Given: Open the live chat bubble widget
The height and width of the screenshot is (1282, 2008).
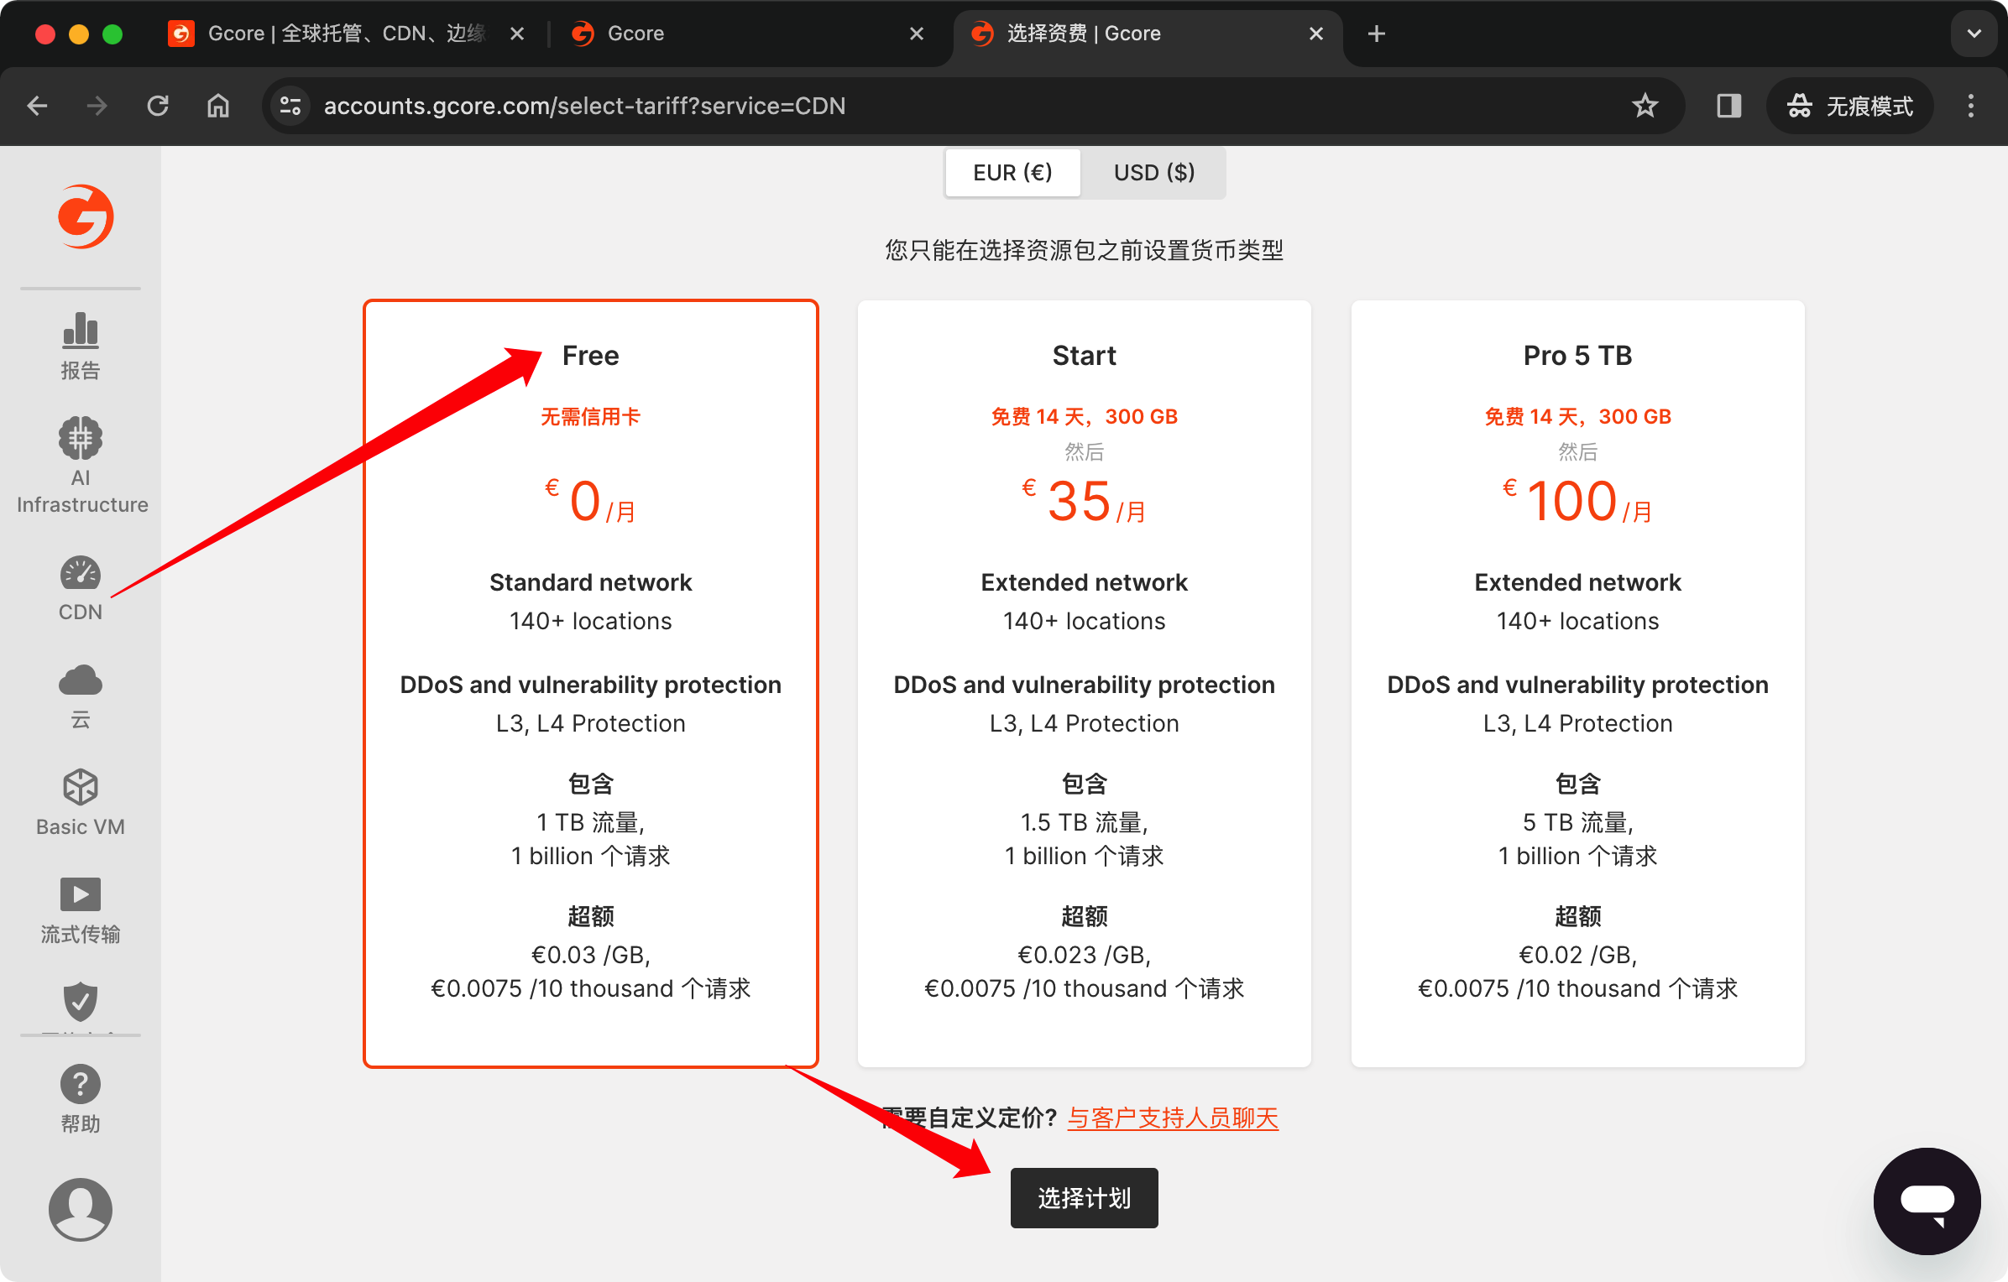Looking at the screenshot, I should point(1927,1201).
